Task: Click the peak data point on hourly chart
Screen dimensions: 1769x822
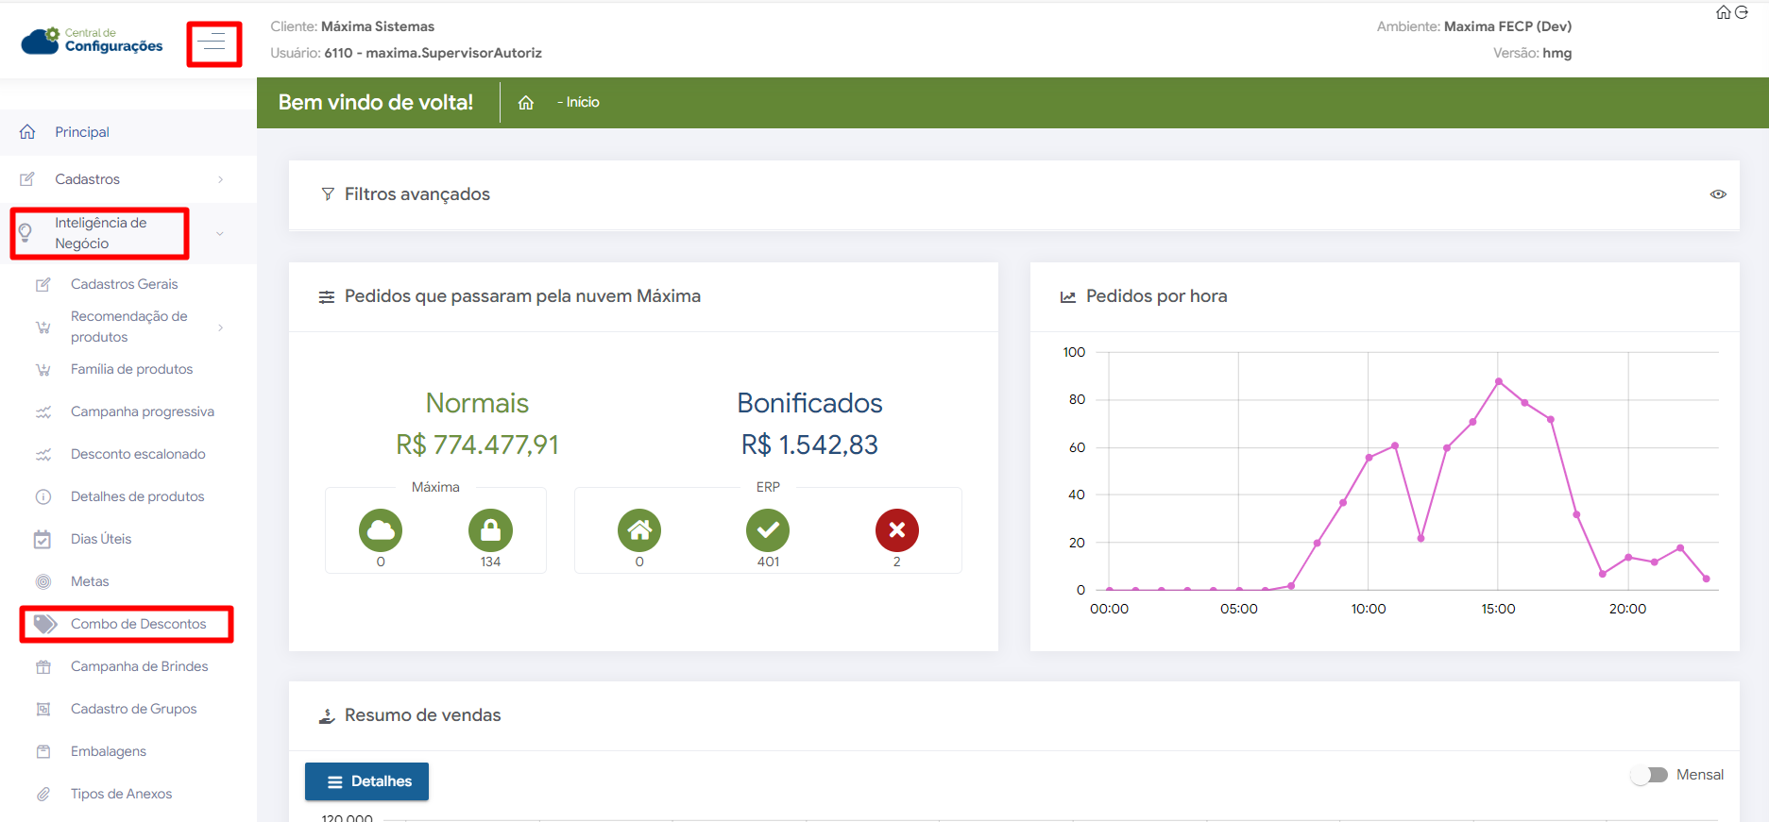Action: click(x=1499, y=381)
